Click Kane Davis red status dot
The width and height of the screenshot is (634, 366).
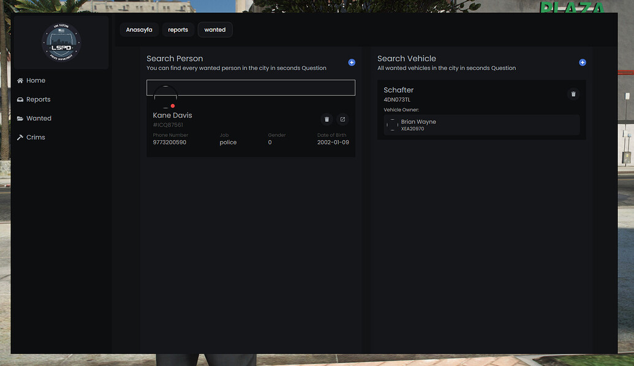pos(173,106)
